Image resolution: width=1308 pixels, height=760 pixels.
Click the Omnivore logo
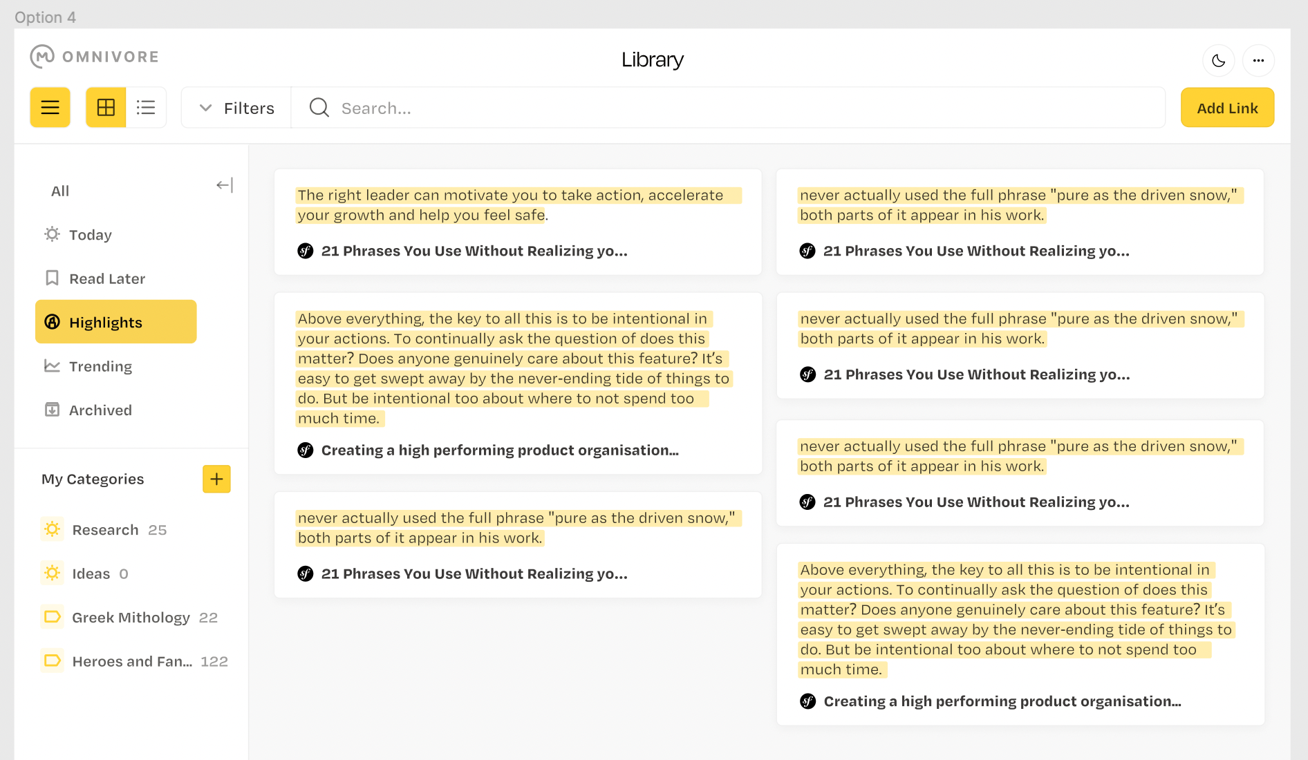point(94,57)
